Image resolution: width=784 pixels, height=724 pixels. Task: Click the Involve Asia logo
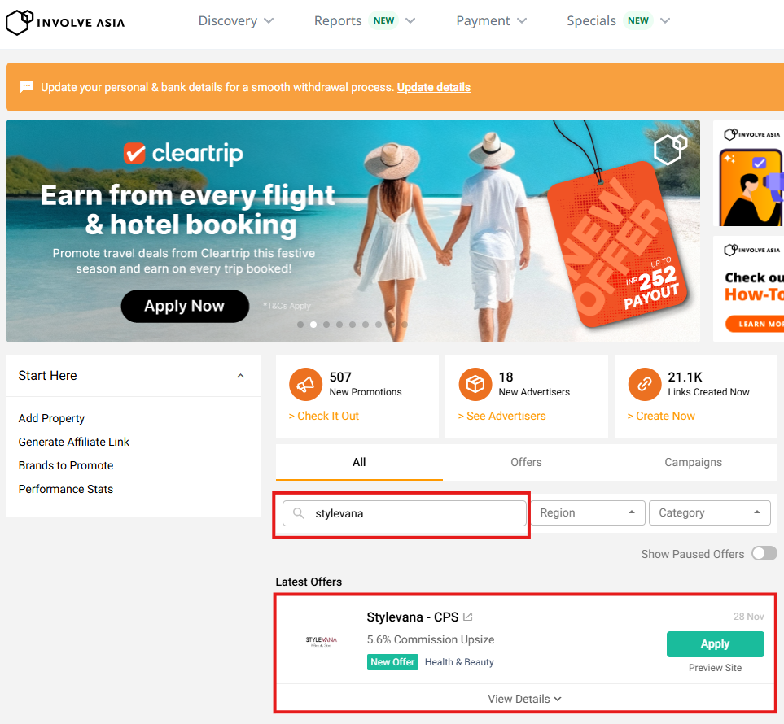(x=65, y=22)
